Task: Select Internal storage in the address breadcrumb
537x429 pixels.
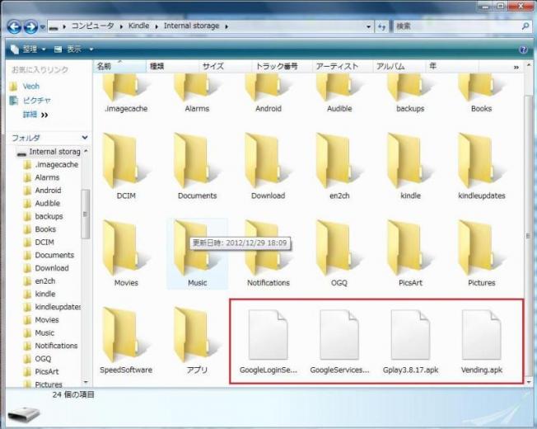Action: pyautogui.click(x=191, y=26)
